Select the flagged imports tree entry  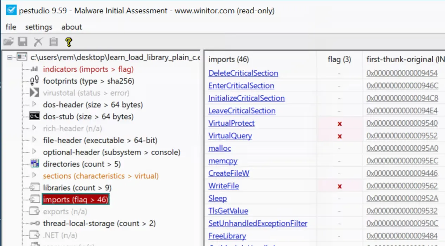click(x=75, y=199)
